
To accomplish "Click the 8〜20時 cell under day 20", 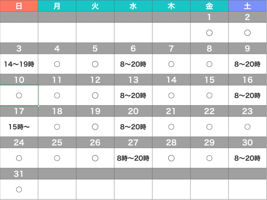I will click(x=133, y=127).
